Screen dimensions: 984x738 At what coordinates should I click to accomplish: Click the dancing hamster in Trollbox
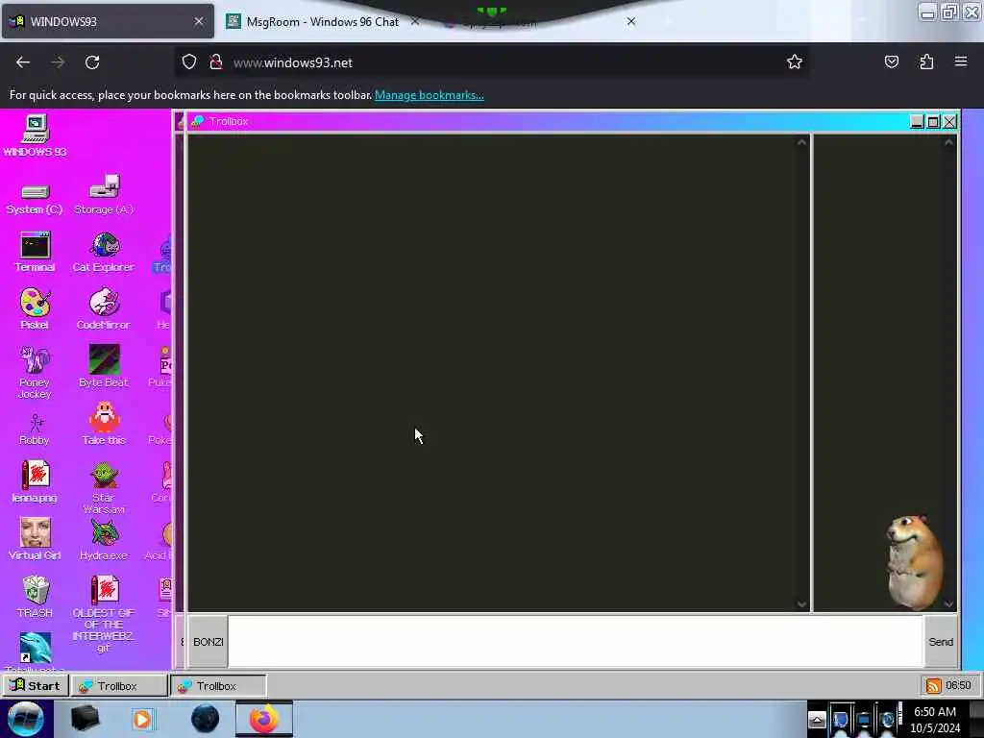pos(915,562)
